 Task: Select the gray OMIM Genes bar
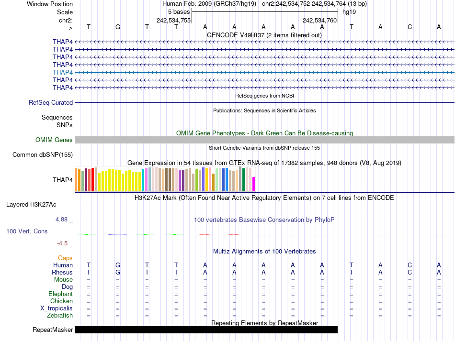[264, 140]
